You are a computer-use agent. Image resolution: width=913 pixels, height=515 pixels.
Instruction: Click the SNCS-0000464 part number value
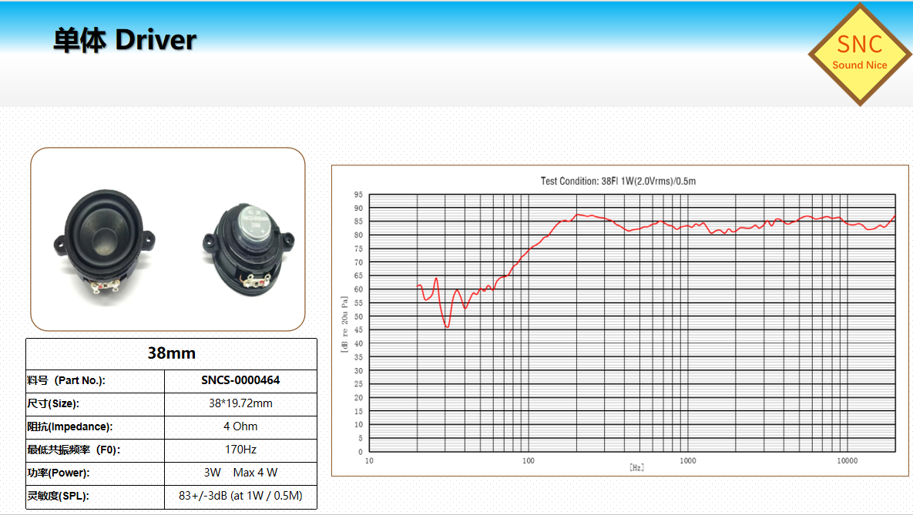tap(240, 380)
